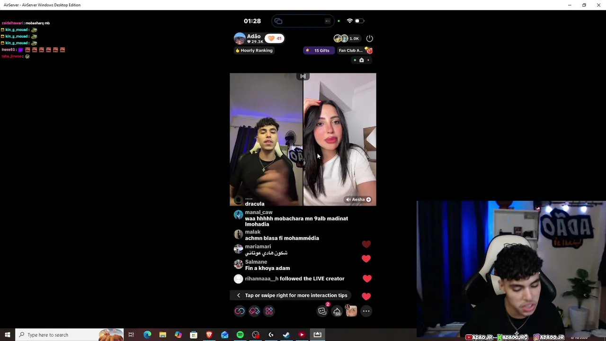
Task: Open the grid interaction tools icon
Action: pyautogui.click(x=269, y=311)
